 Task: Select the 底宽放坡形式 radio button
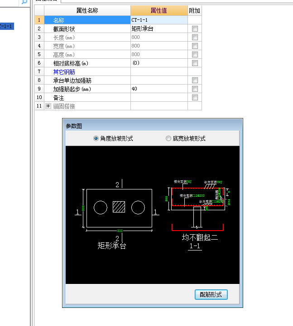click(x=168, y=138)
